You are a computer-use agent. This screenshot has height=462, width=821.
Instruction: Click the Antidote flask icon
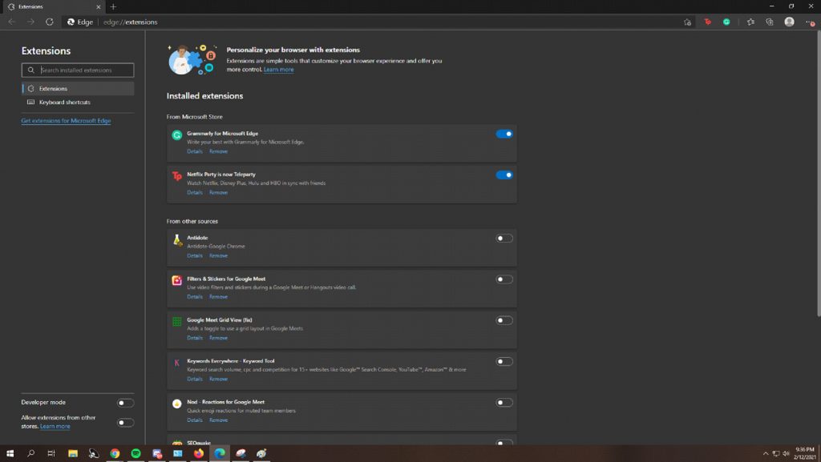click(x=177, y=240)
